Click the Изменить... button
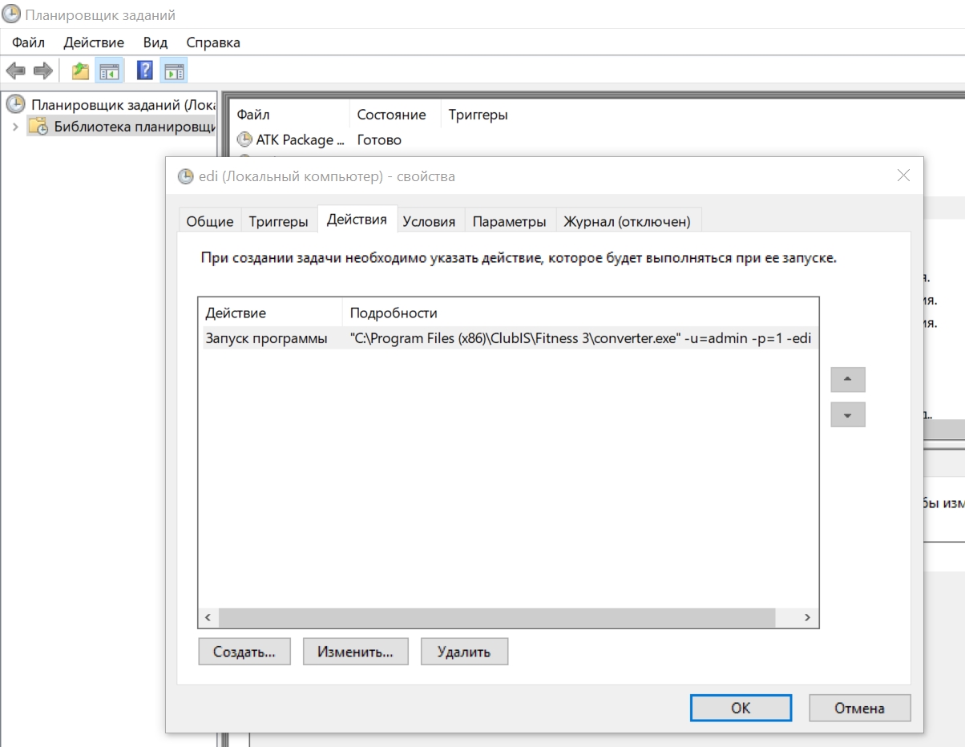The width and height of the screenshot is (965, 747). 355,652
